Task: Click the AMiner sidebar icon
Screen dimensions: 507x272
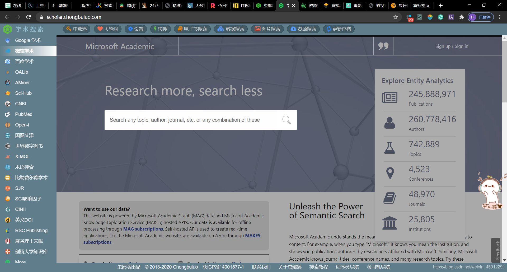Action: click(8, 83)
